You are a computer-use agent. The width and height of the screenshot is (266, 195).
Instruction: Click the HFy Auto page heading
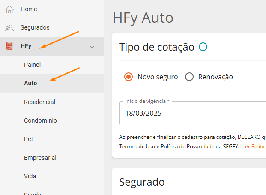pos(143,18)
